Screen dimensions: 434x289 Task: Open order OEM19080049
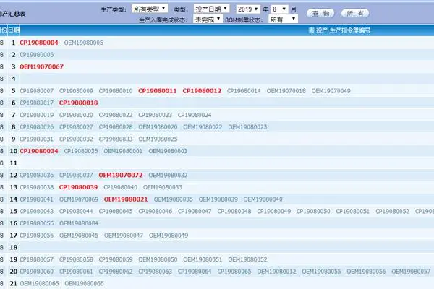[x=169, y=236]
